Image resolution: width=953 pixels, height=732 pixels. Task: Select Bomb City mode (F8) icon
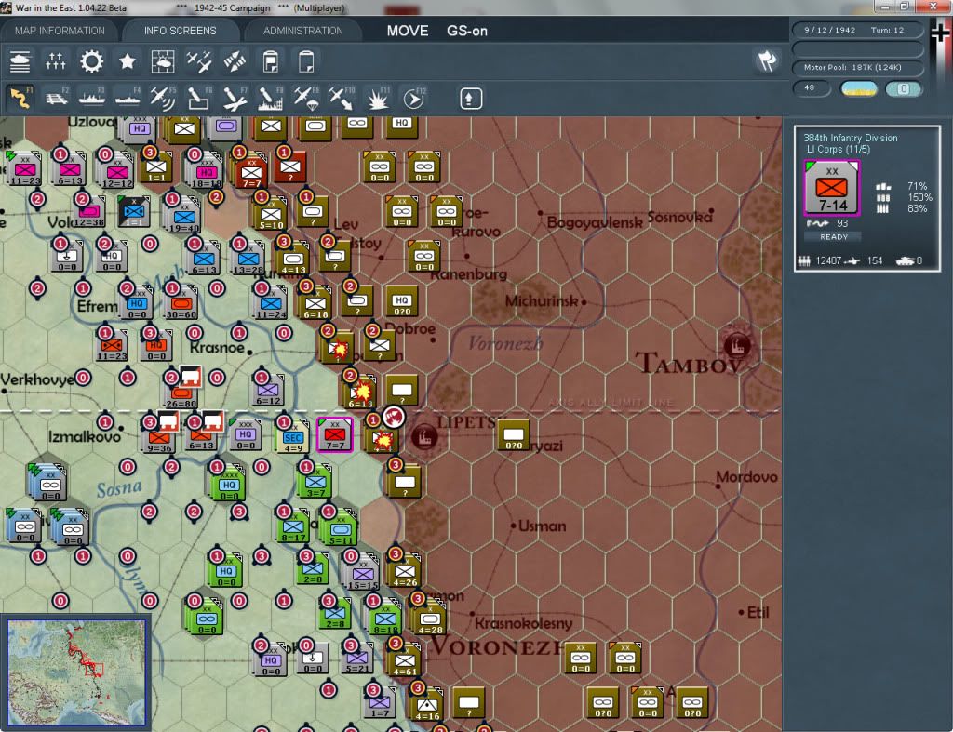pyautogui.click(x=271, y=98)
